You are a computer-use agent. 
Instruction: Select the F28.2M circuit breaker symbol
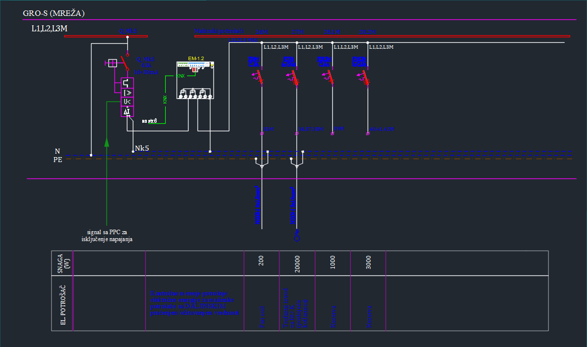[365, 78]
